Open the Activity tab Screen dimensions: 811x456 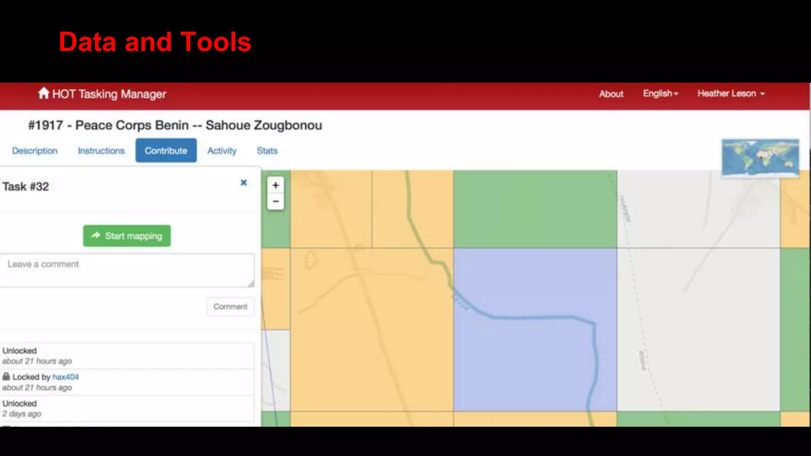coord(222,151)
